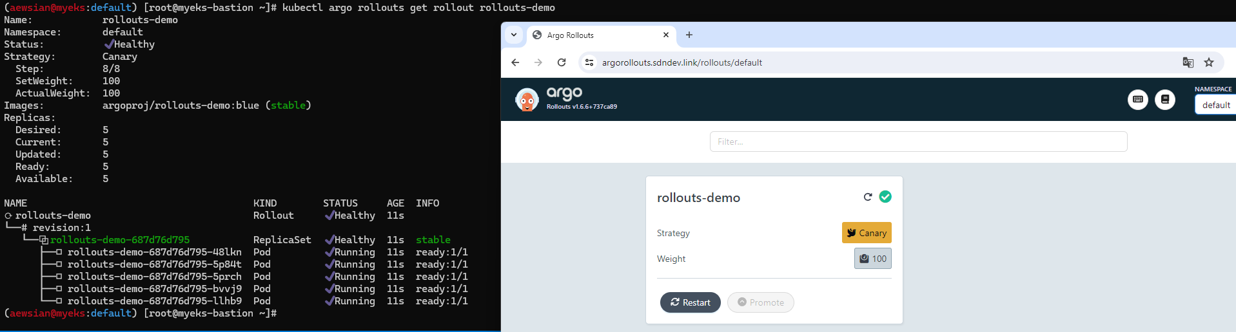This screenshot has height=332, width=1236.
Task: Click the 'KIND' column header in terminal
Action: (265, 203)
